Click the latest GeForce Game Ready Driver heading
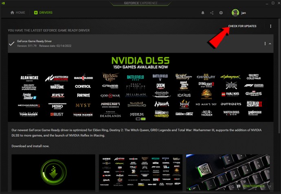The width and height of the screenshot is (281, 194). [x=48, y=31]
